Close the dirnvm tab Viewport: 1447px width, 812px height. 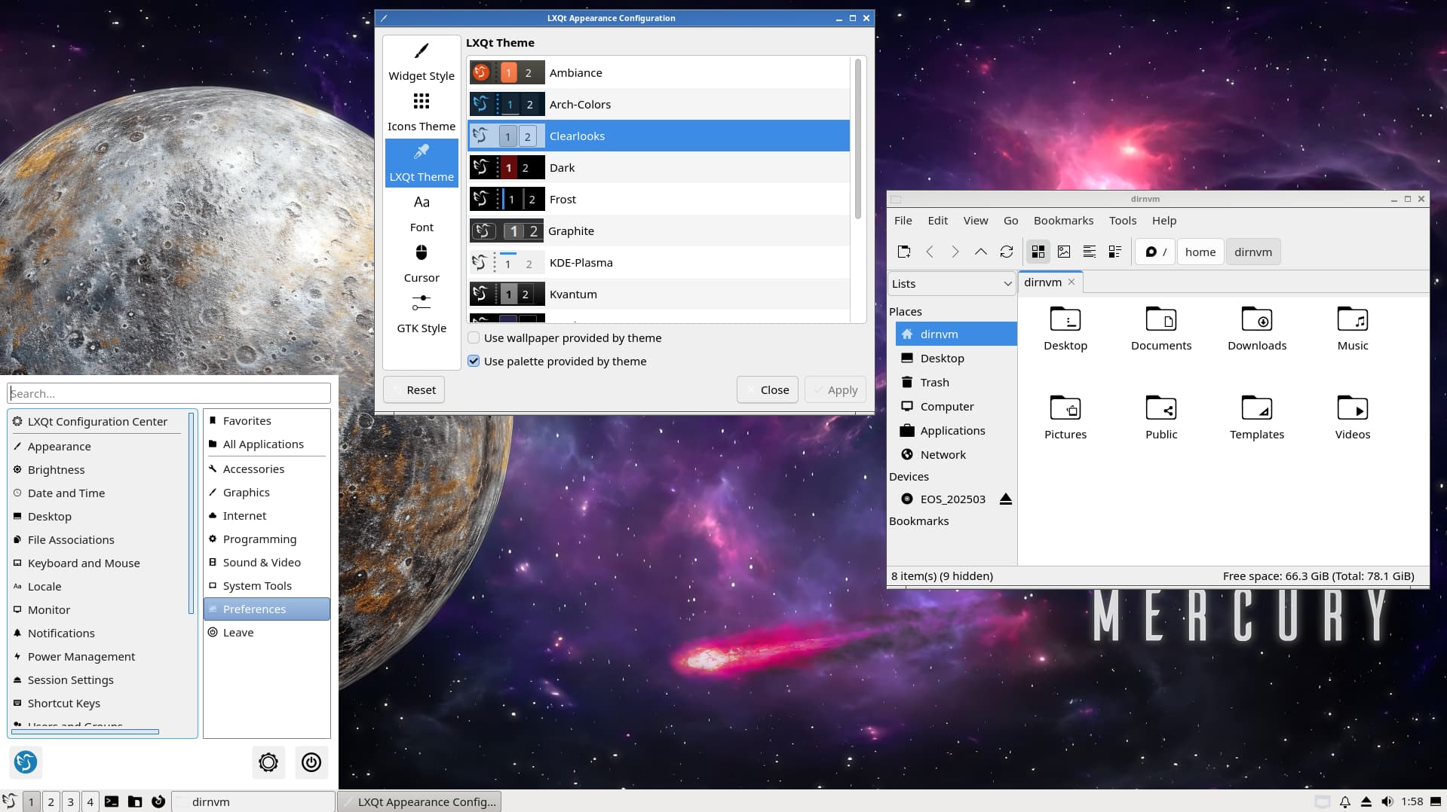pos(1071,282)
